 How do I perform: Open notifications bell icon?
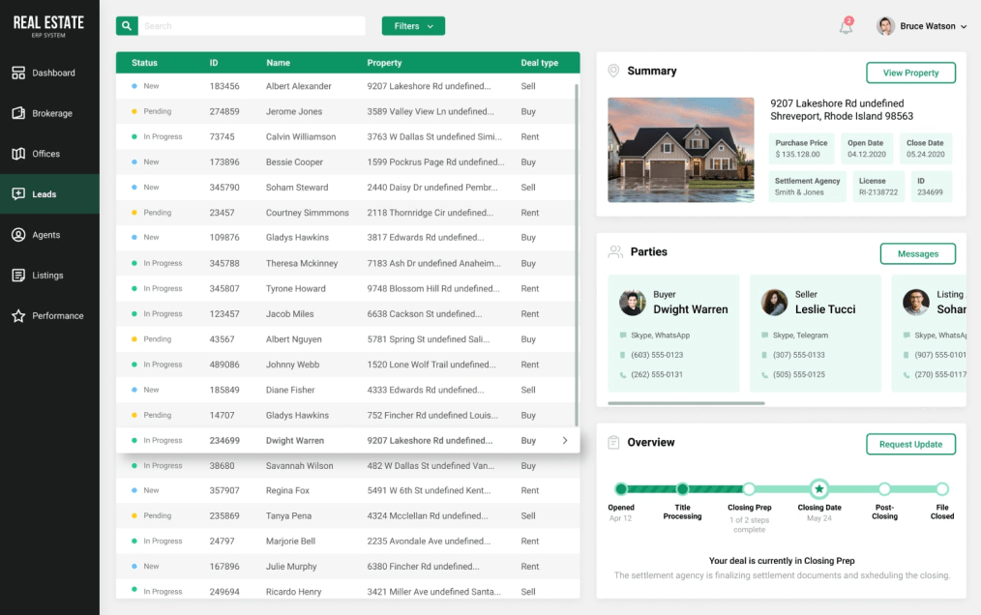pyautogui.click(x=846, y=27)
